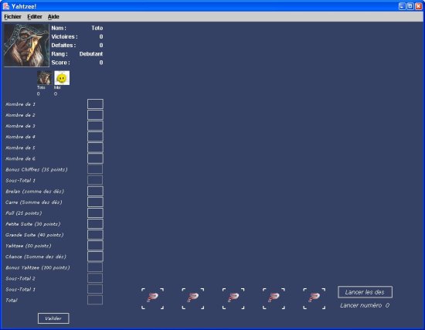Open the Editer menu
The width and height of the screenshot is (425, 330).
35,17
